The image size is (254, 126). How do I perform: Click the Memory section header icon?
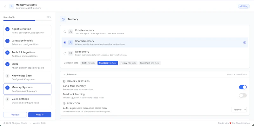click(63, 19)
